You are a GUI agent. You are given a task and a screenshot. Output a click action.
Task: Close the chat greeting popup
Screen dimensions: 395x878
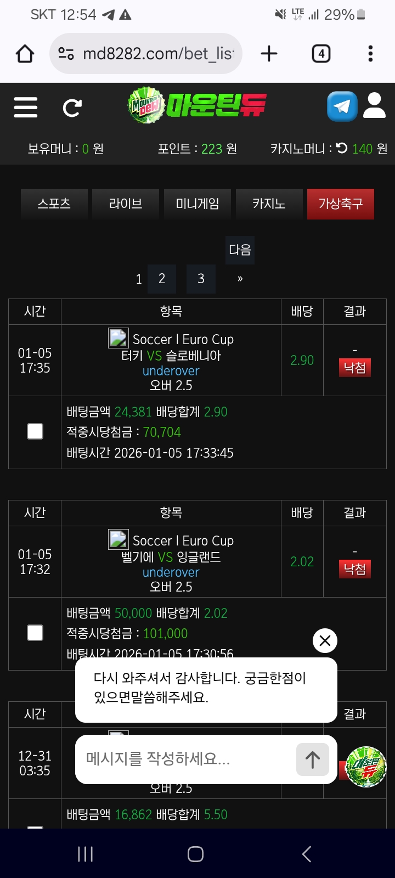pos(325,640)
